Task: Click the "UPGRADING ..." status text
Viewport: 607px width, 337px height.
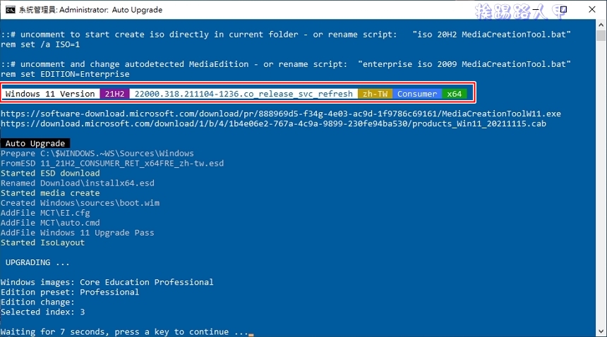Action: (x=37, y=262)
